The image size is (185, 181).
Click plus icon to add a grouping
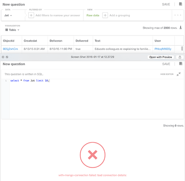point(105,15)
